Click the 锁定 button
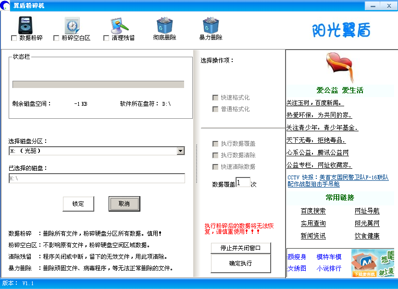398x289 pixels. (x=78, y=204)
